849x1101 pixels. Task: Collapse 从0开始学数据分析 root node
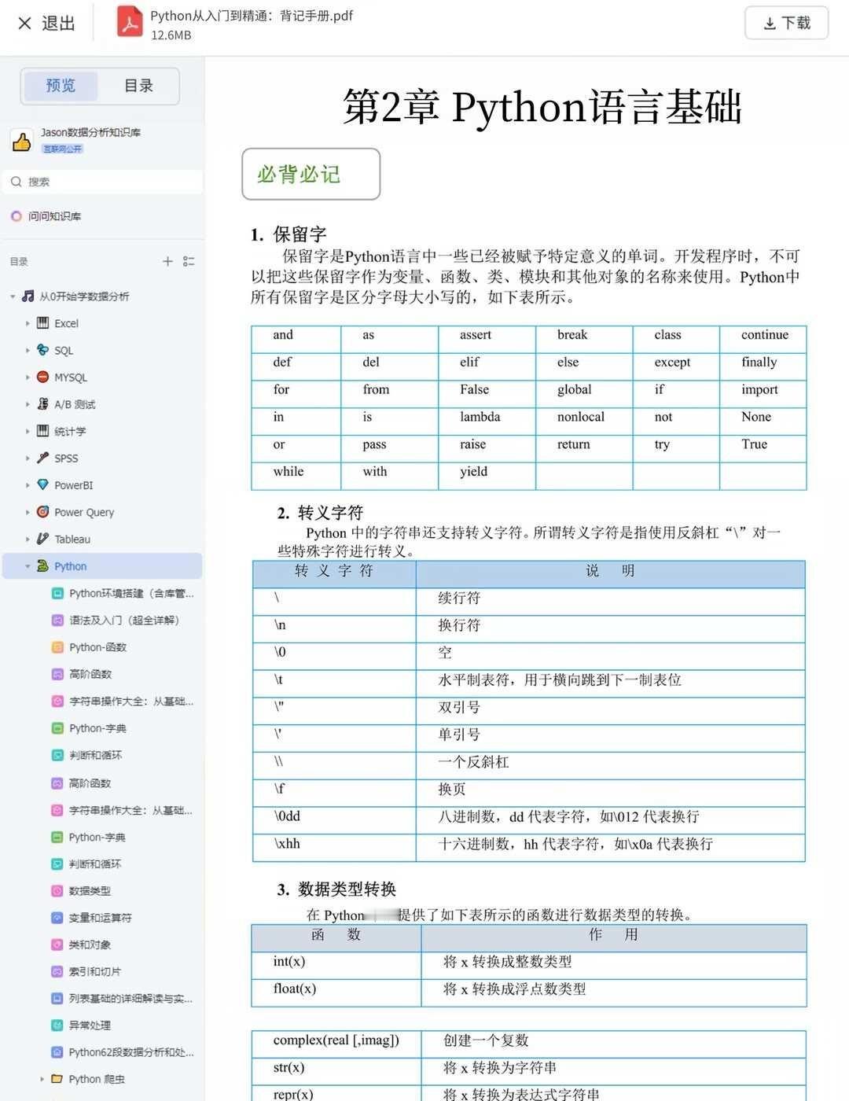tap(13, 296)
